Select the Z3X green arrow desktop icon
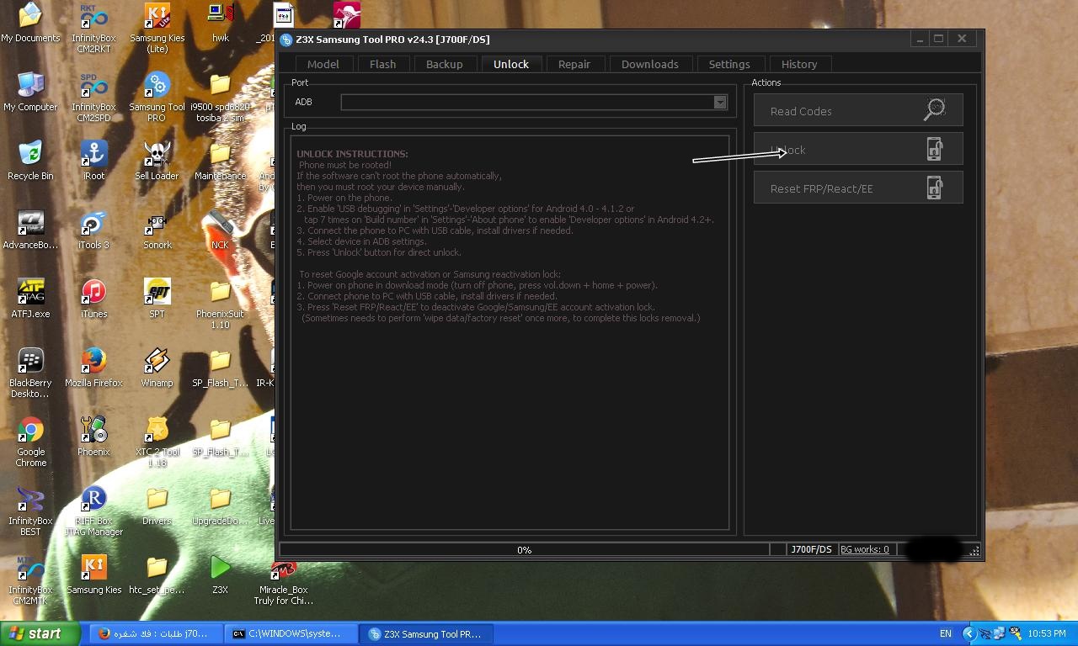Viewport: 1078px width, 646px height. point(220,575)
